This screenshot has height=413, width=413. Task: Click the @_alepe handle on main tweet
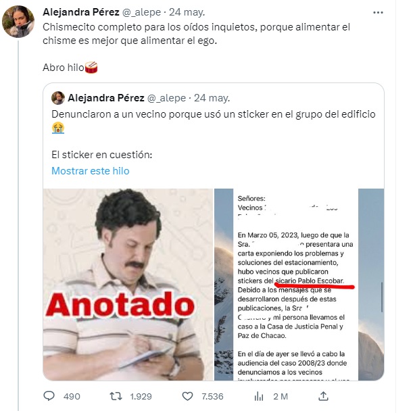tap(141, 12)
